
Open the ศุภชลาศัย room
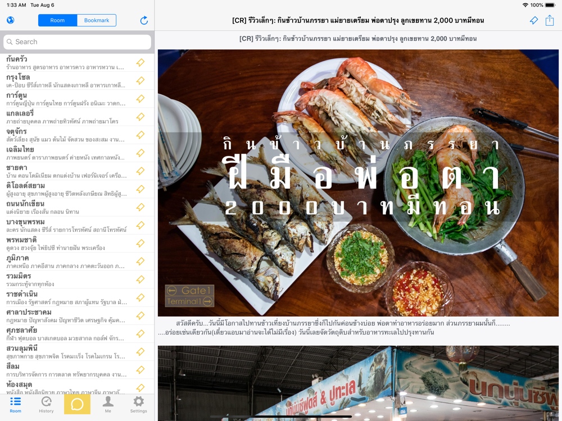click(x=77, y=333)
